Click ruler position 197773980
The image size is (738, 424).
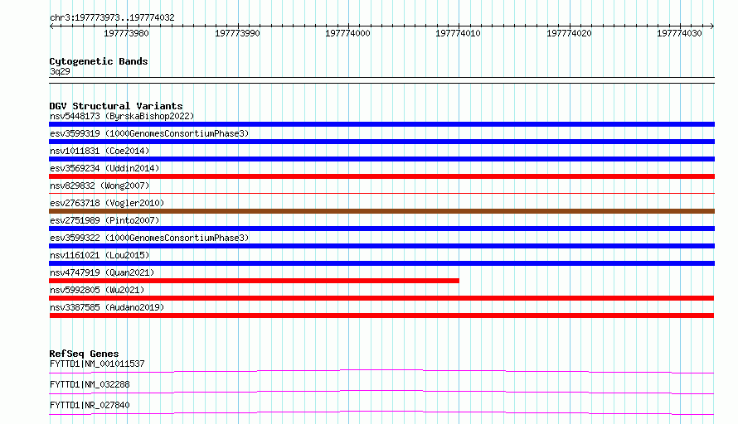126,33
